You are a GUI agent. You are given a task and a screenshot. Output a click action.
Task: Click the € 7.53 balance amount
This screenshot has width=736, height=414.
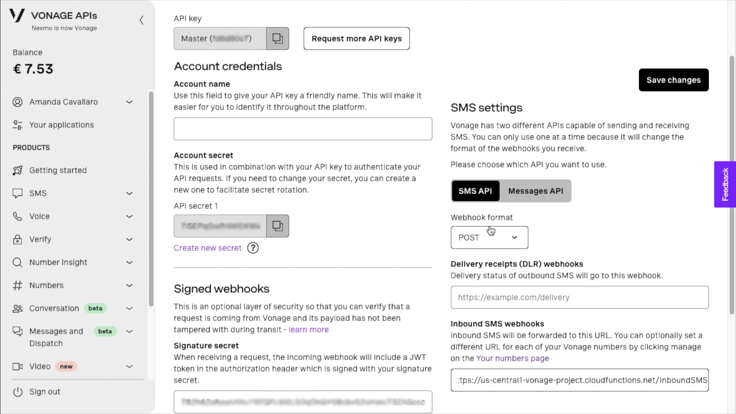click(x=33, y=69)
